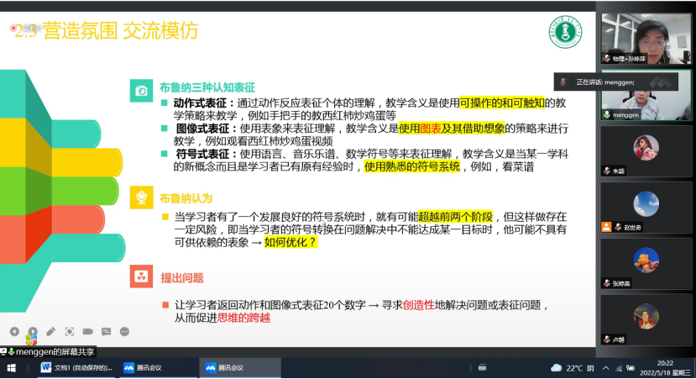Switch to the first 腾讯会议 taskbar window
696x379 pixels.
click(x=143, y=368)
